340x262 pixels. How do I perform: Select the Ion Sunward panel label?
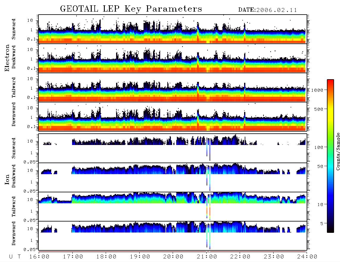(14, 148)
